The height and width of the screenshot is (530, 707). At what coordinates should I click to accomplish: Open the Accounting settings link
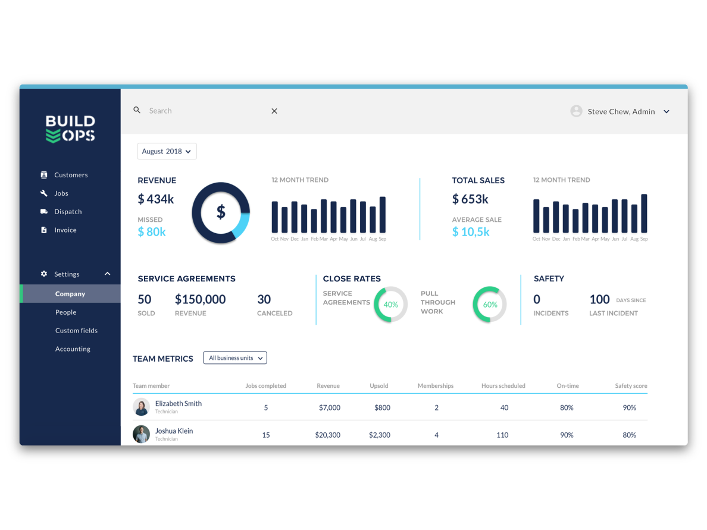coord(73,349)
